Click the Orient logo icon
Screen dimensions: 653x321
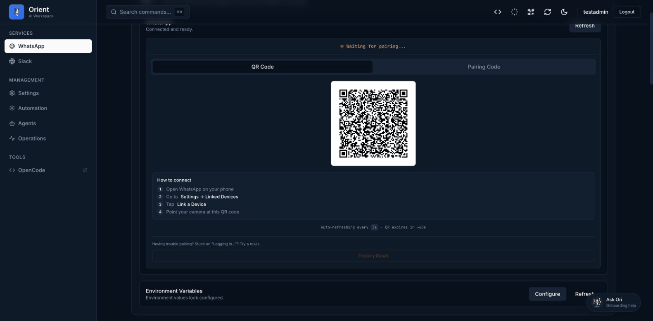tap(17, 12)
